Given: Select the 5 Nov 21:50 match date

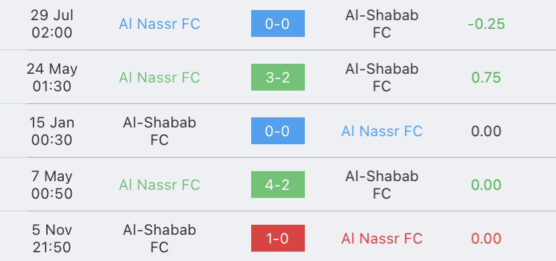Looking at the screenshot, I should [52, 239].
